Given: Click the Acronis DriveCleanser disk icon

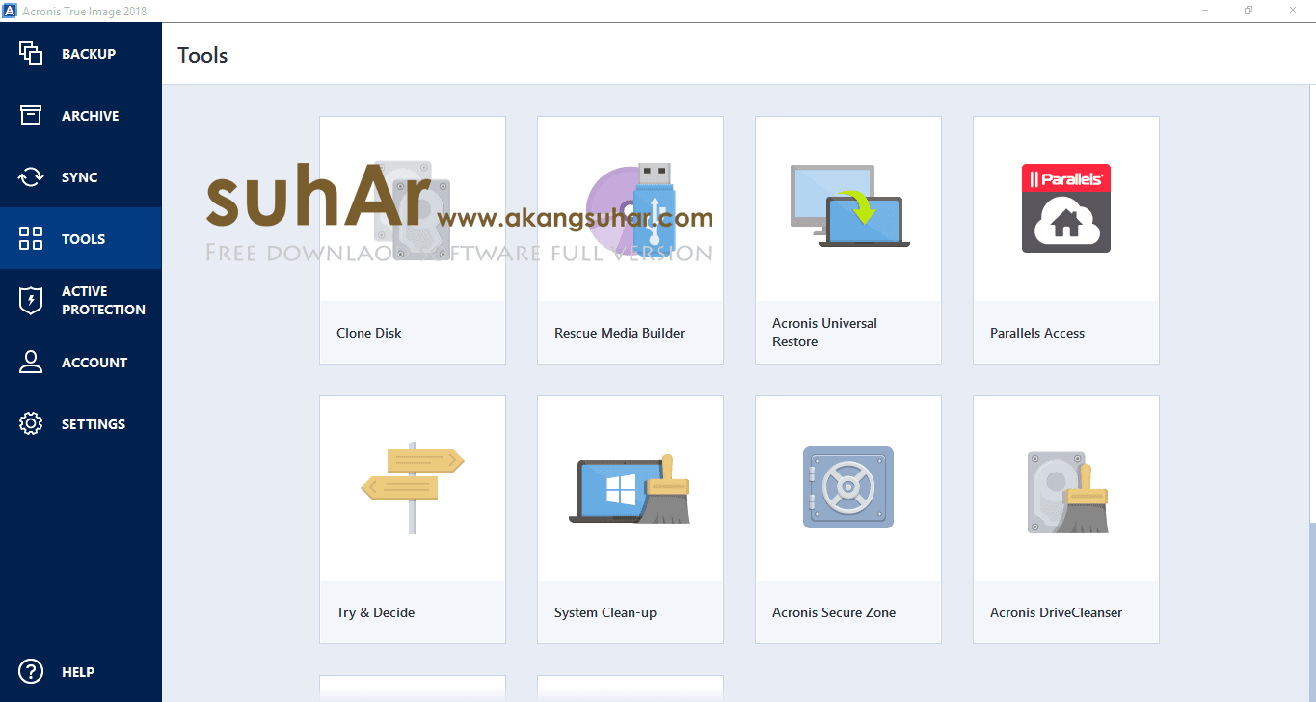Looking at the screenshot, I should [x=1066, y=492].
